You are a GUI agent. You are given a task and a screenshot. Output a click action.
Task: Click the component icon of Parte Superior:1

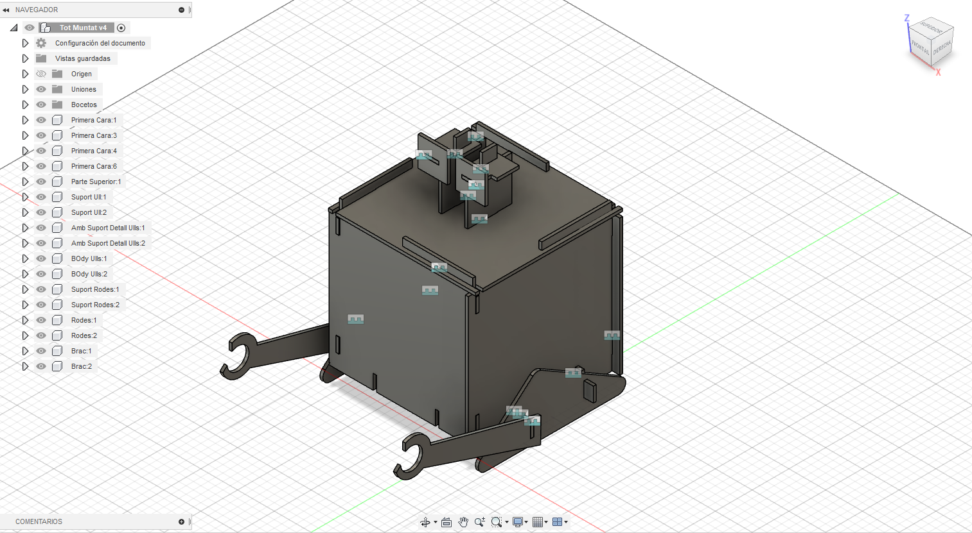click(57, 182)
